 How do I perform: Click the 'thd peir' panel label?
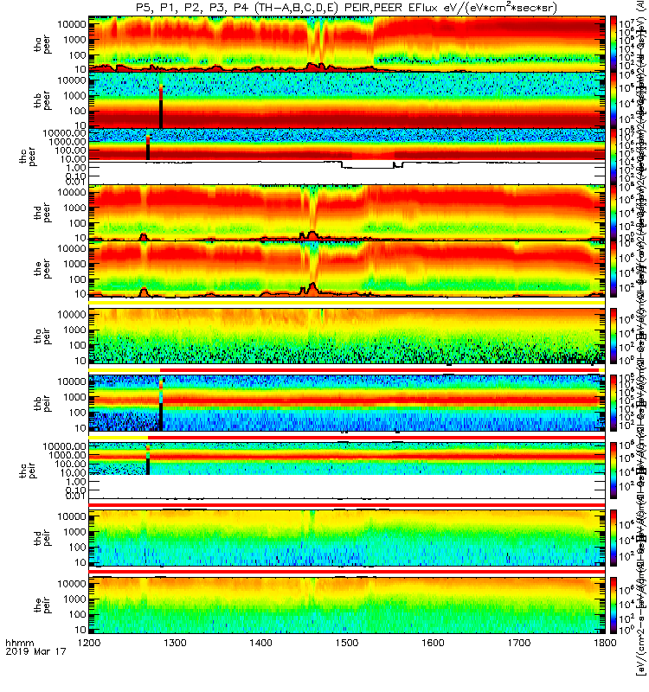click(x=42, y=538)
